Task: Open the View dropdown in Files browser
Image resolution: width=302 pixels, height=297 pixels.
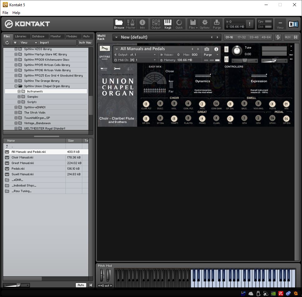Action: (29, 43)
